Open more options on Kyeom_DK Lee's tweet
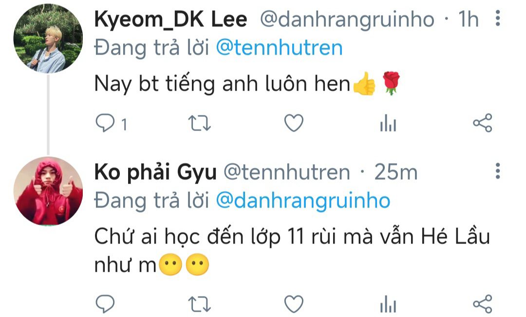Screen dimensions: 526x317 (498, 18)
